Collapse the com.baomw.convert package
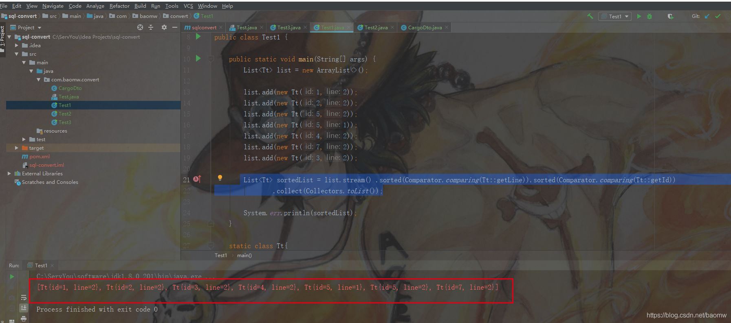The height and width of the screenshot is (323, 731). tap(39, 80)
